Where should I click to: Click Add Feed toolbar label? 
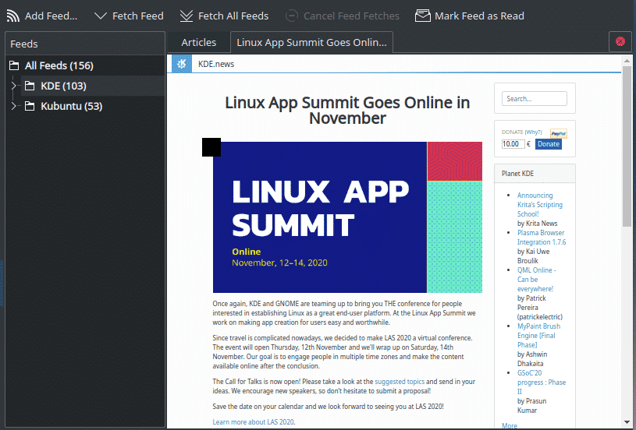[x=51, y=16]
